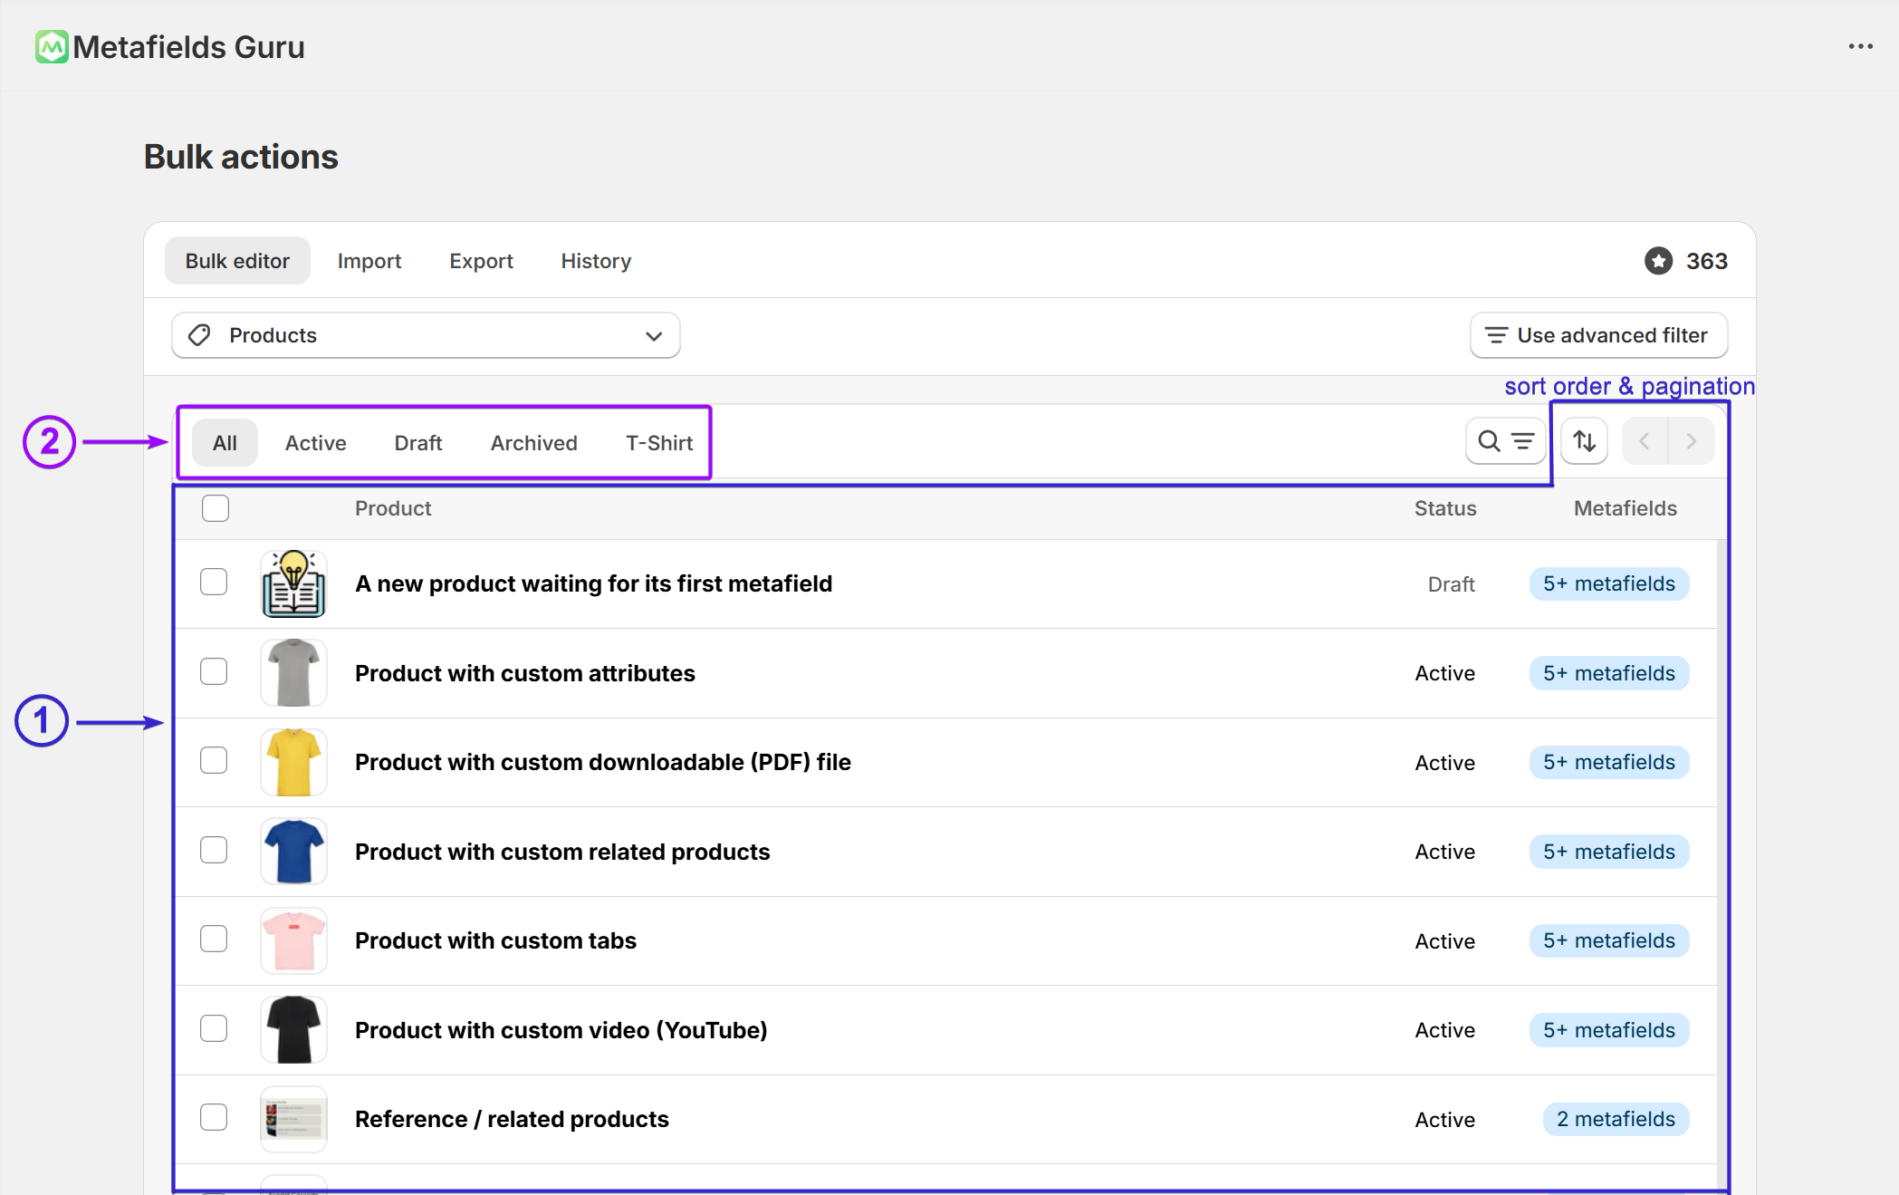
Task: Check the Product with custom attributes row
Action: click(x=214, y=672)
